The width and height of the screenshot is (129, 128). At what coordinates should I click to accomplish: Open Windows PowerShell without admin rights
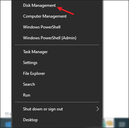[x=42, y=27]
